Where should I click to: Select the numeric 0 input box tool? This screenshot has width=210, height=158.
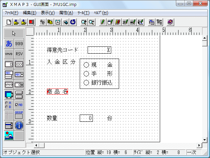9,64
